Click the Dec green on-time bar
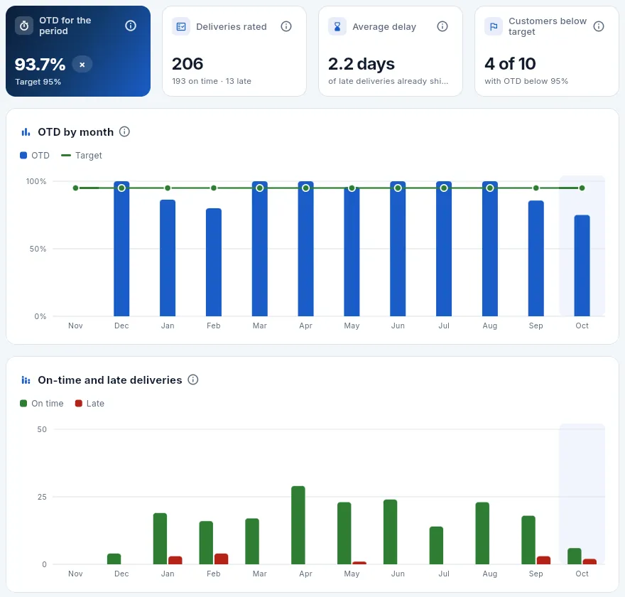Image resolution: width=625 pixels, height=597 pixels. click(114, 559)
